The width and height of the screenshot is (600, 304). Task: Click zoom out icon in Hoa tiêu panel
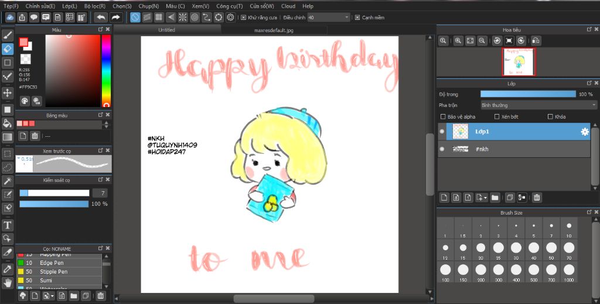click(482, 40)
